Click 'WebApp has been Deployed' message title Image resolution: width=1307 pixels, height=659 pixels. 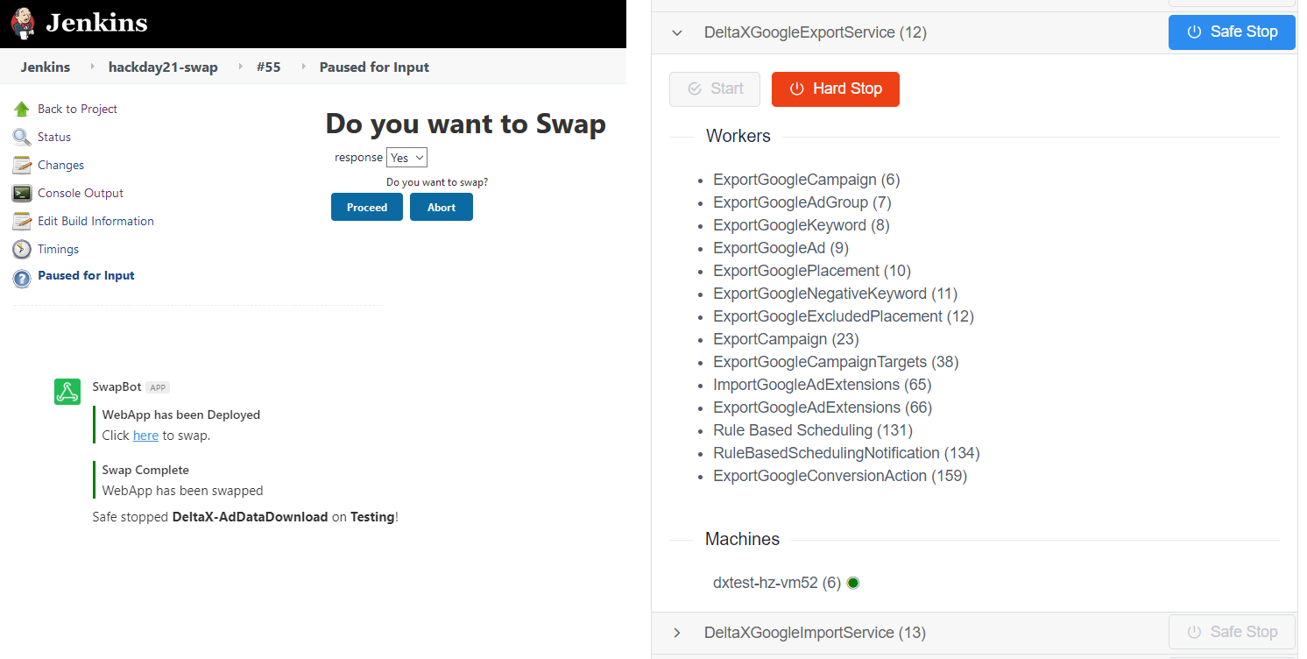(x=181, y=415)
